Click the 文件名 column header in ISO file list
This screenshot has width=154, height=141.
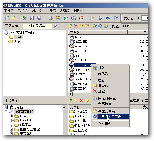point(98,32)
